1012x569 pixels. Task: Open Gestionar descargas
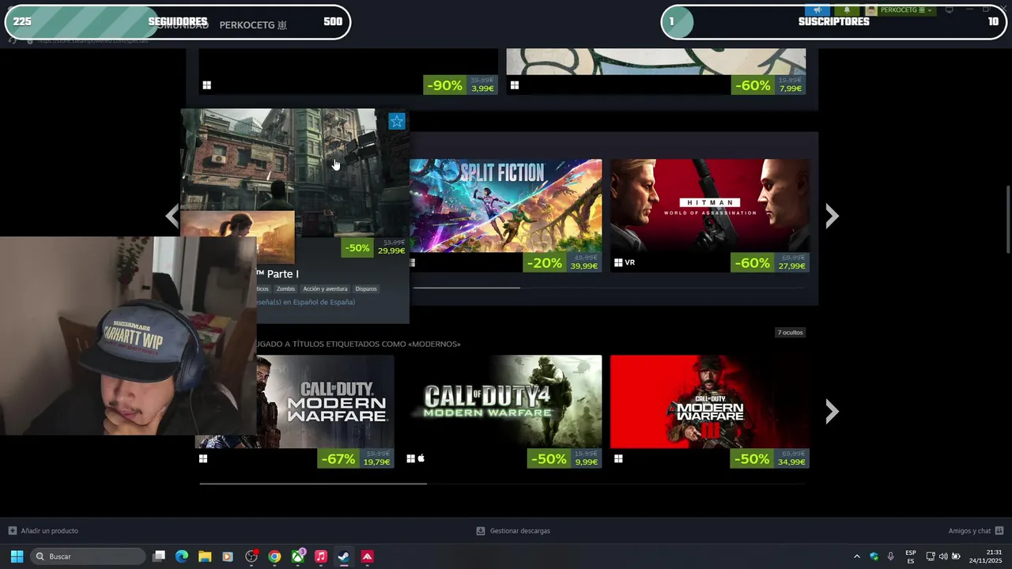click(519, 531)
